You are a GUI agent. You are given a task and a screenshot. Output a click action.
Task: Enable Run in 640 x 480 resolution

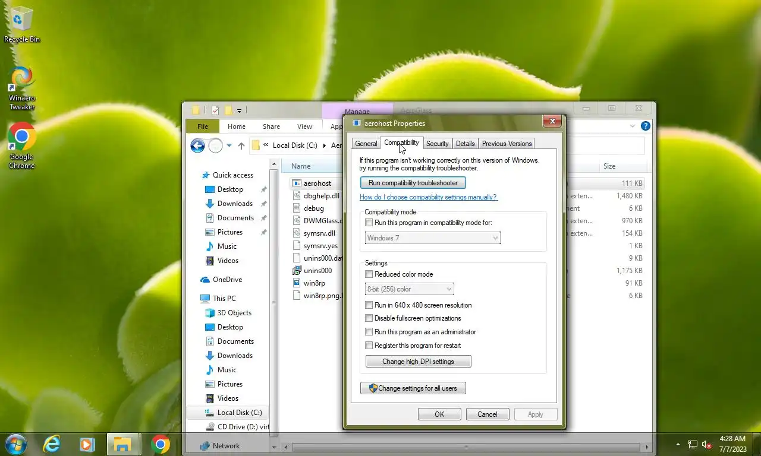click(x=369, y=305)
